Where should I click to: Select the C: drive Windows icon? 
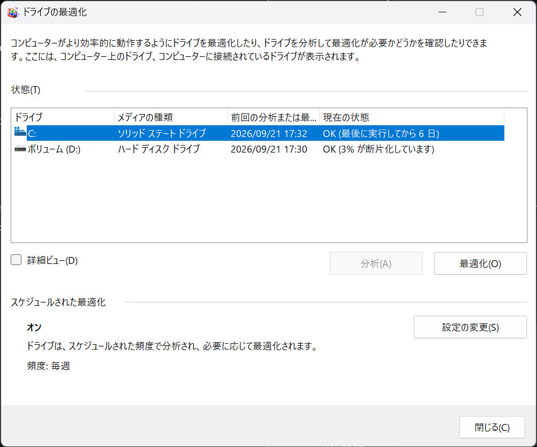[20, 132]
